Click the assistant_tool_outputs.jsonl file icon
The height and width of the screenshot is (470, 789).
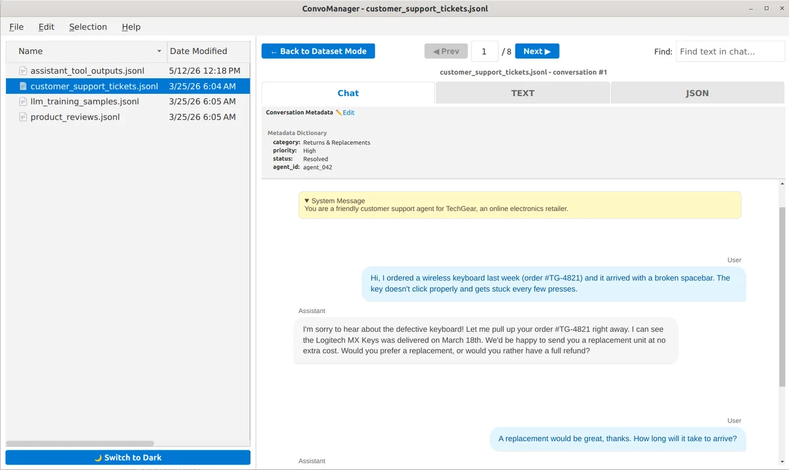point(24,71)
